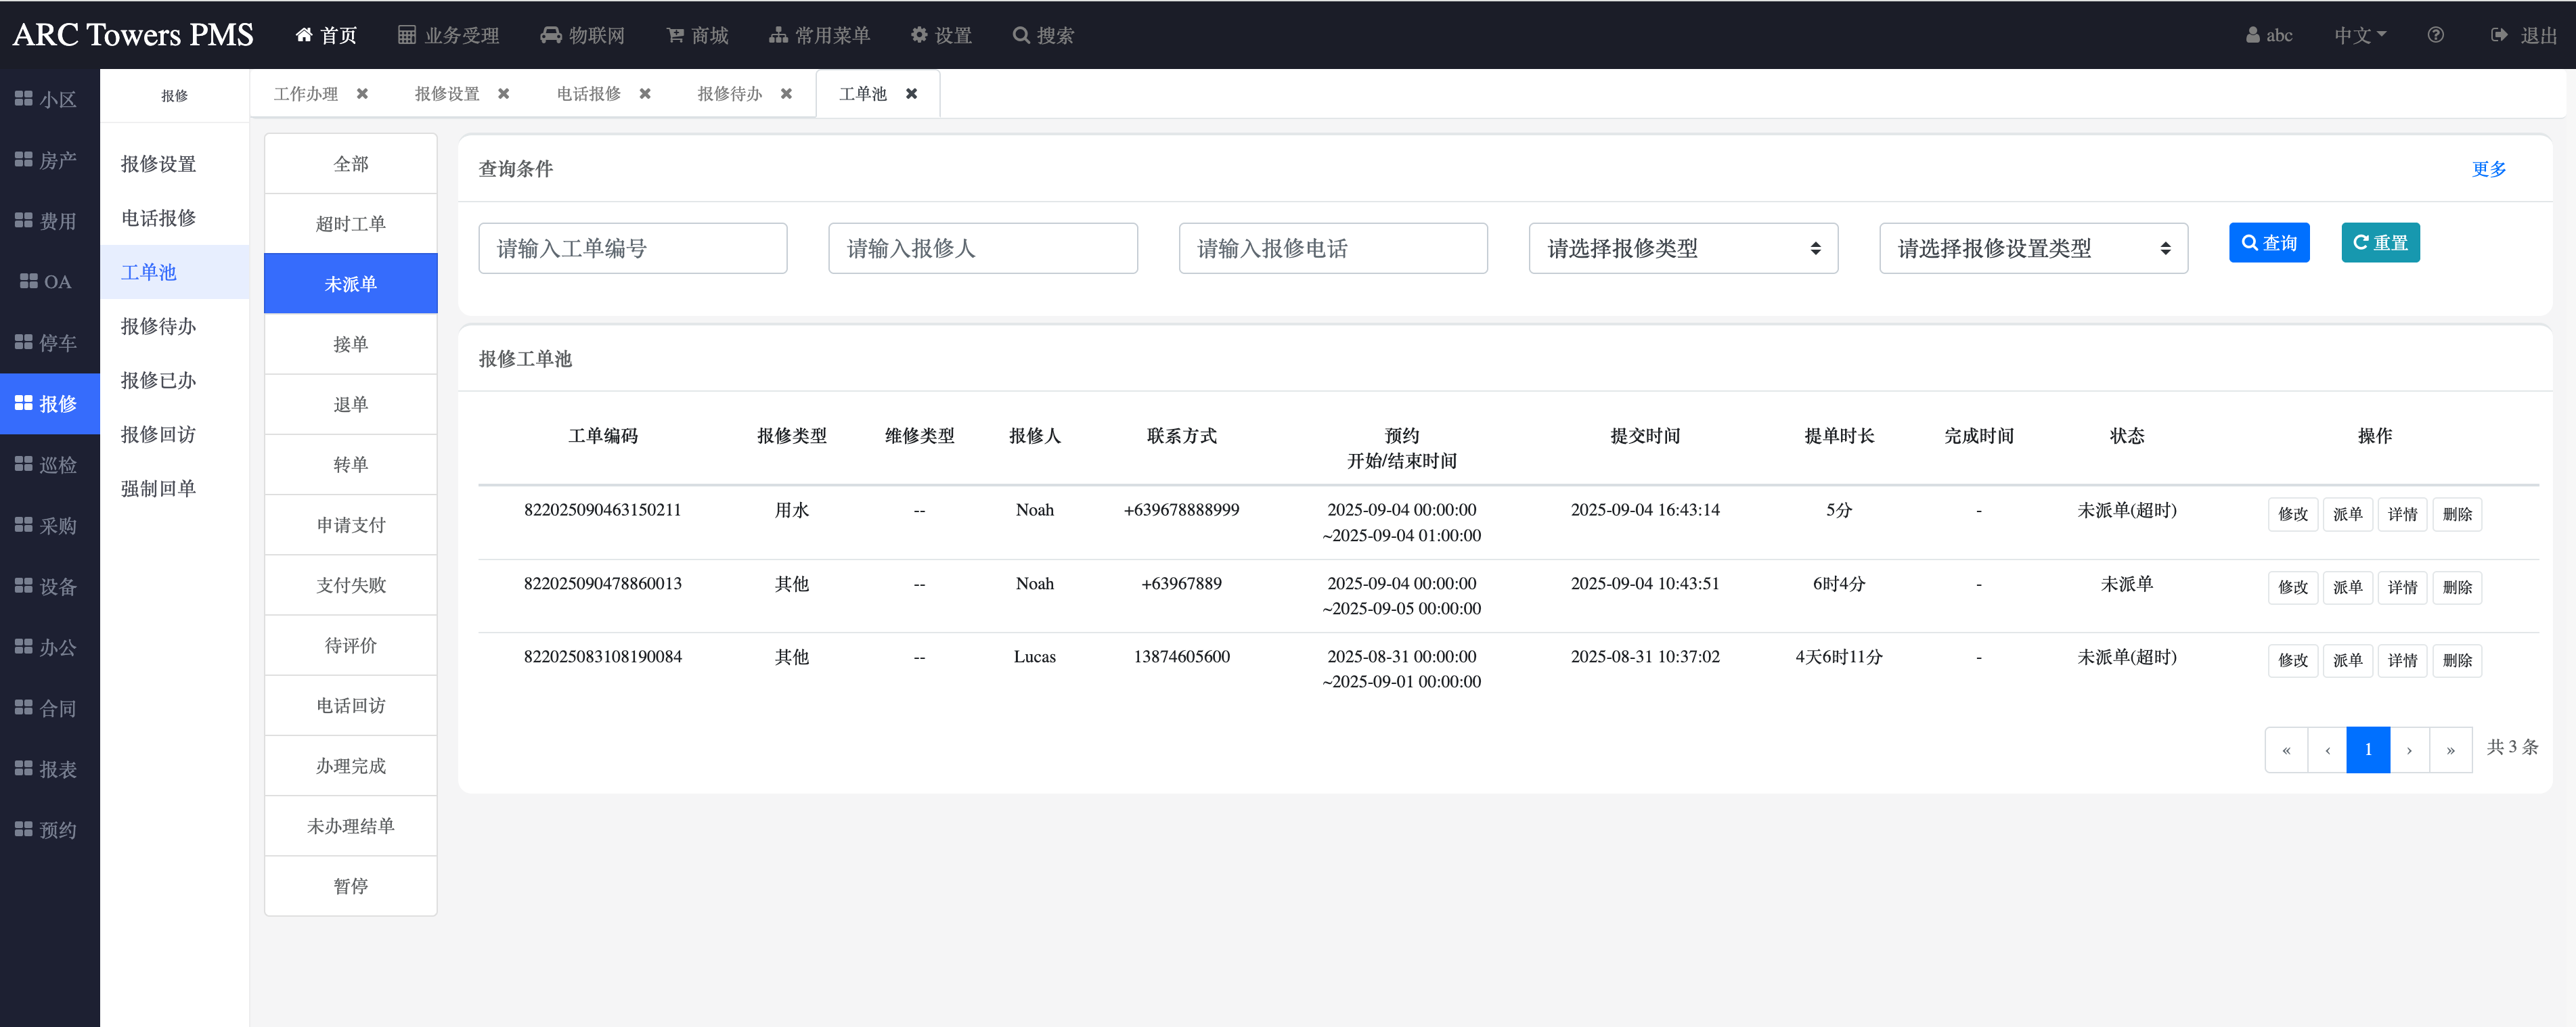Click the 退出 logout icon
2576x1027 pixels.
click(2498, 35)
